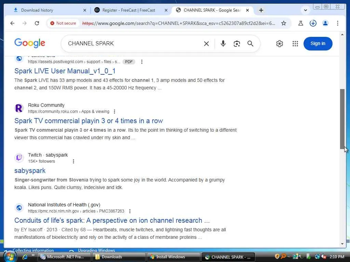Open the Chrome Labs flask icon
Viewport: 350px width, 262px height.
[301, 23]
